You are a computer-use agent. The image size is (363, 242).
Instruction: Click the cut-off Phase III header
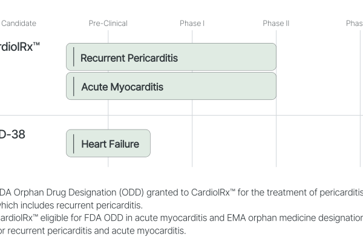tap(355, 24)
